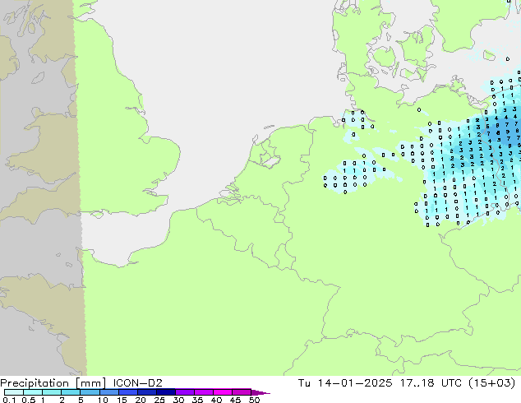Image resolution: width=521 pixels, height=403 pixels.
Task: Click legend value '25'
Action: [x=159, y=400]
